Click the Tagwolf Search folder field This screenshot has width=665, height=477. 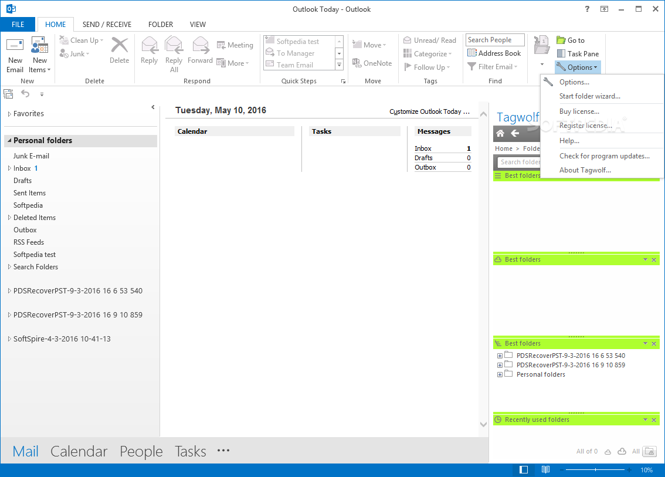[519, 162]
